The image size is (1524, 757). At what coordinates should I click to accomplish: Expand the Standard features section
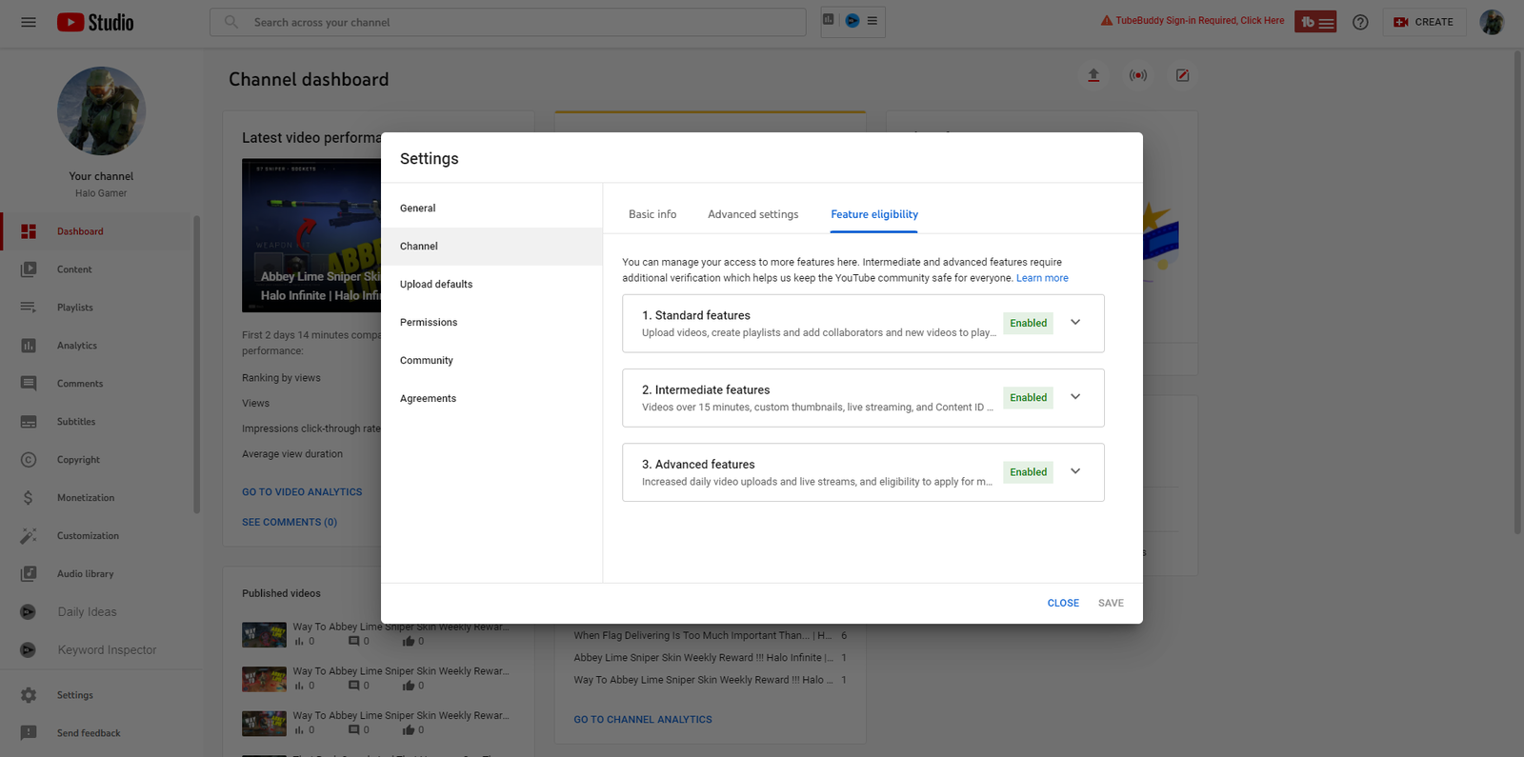coord(1075,323)
